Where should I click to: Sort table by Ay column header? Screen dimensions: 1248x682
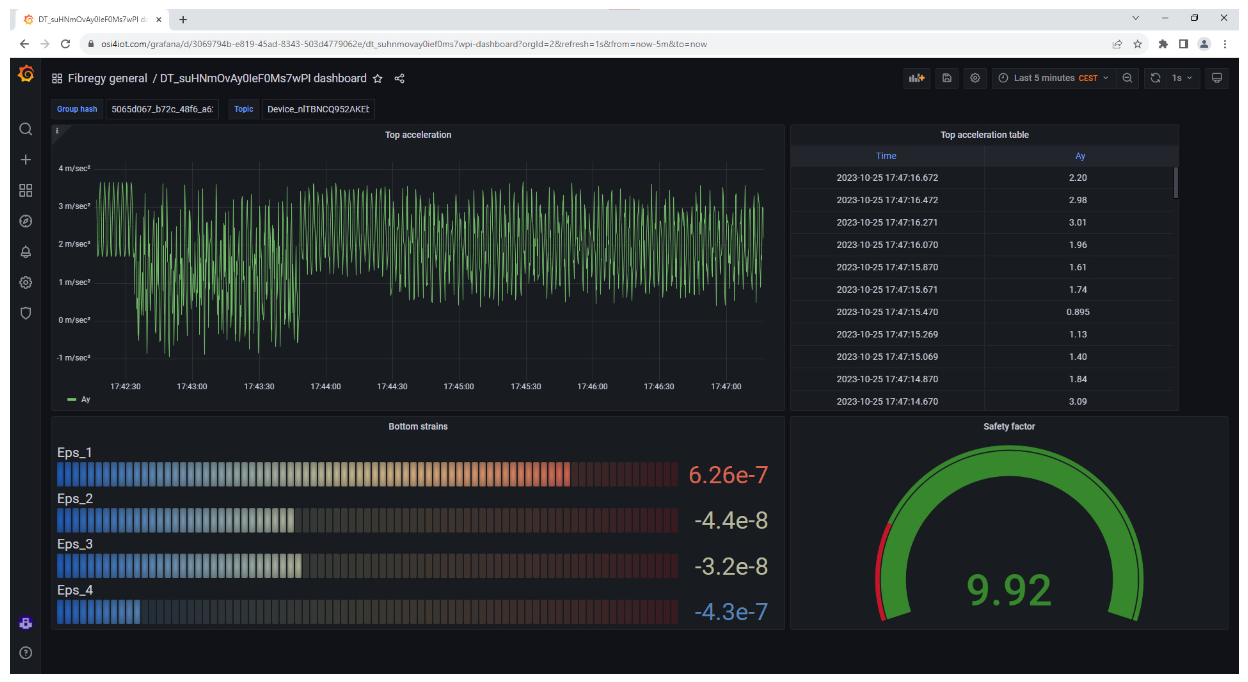pyautogui.click(x=1080, y=156)
